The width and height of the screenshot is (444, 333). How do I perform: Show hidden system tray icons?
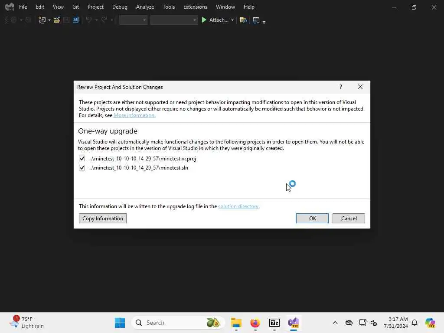click(x=335, y=323)
